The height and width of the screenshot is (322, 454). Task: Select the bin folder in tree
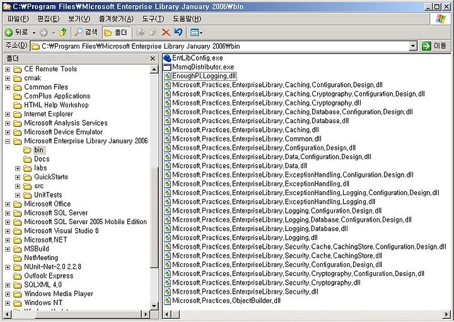[x=38, y=150]
